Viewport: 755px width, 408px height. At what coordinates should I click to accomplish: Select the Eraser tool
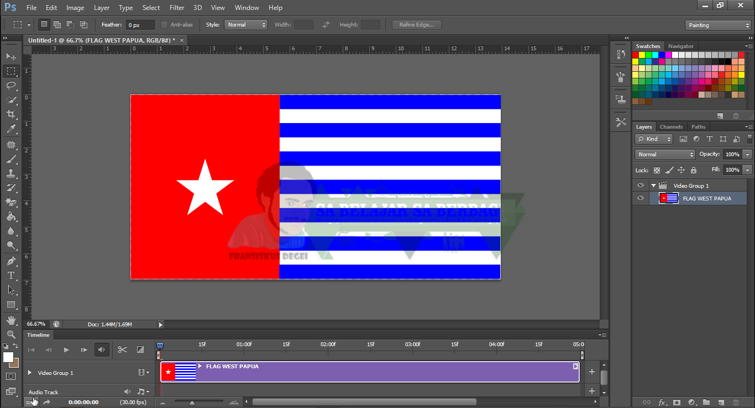tap(11, 202)
